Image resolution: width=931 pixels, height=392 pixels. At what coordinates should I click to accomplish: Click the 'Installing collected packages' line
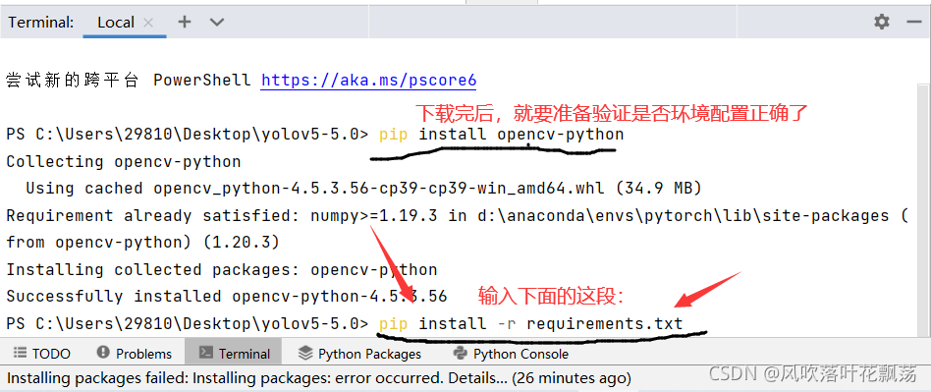point(222,269)
